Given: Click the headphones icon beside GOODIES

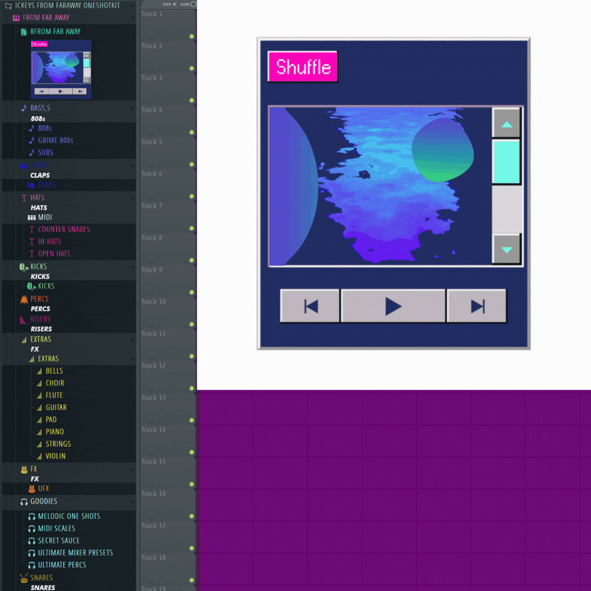Looking at the screenshot, I should [x=24, y=502].
